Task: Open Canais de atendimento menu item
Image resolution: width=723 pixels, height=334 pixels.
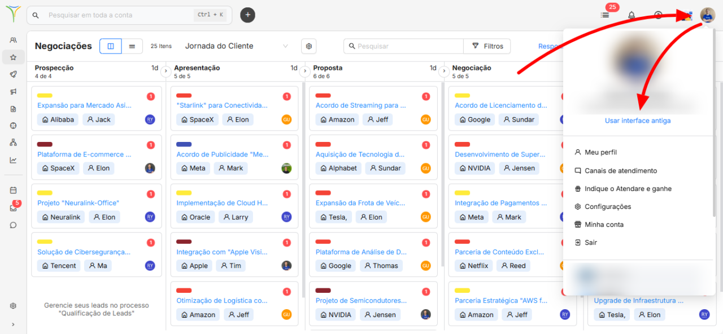Action: click(x=615, y=171)
